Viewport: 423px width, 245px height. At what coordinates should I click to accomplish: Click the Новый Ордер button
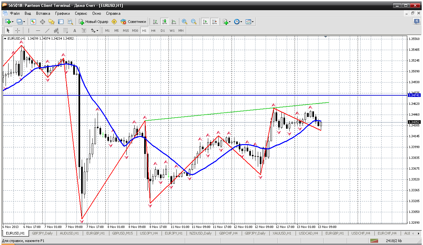tap(94, 22)
